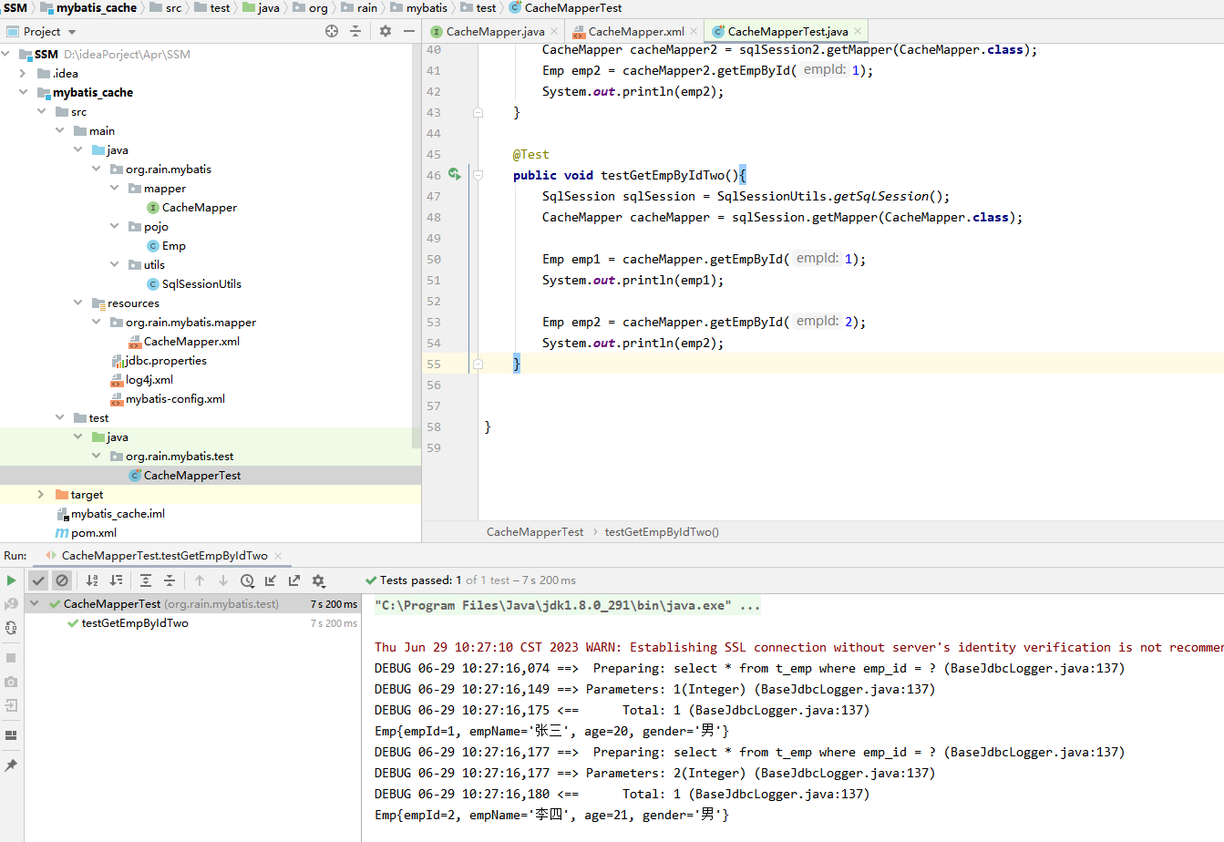Viewport: 1224px width, 842px height.
Task: Restore layout icon in Run sidebar
Action: [x=11, y=735]
